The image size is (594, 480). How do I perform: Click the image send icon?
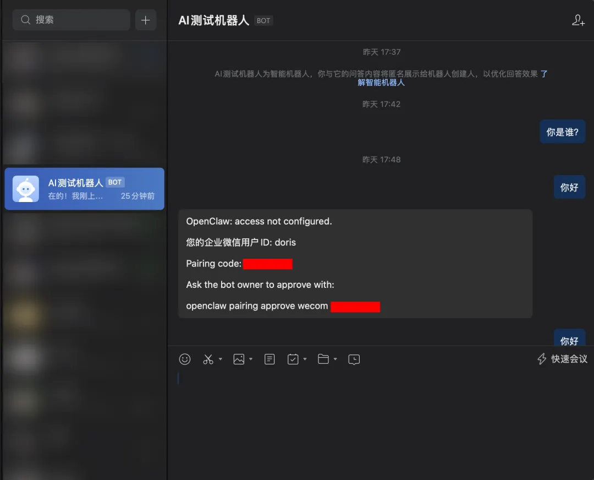239,359
